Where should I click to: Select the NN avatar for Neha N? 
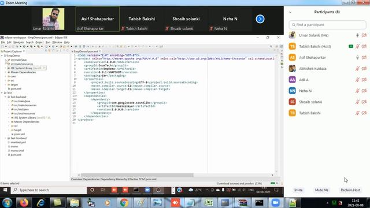point(292,91)
